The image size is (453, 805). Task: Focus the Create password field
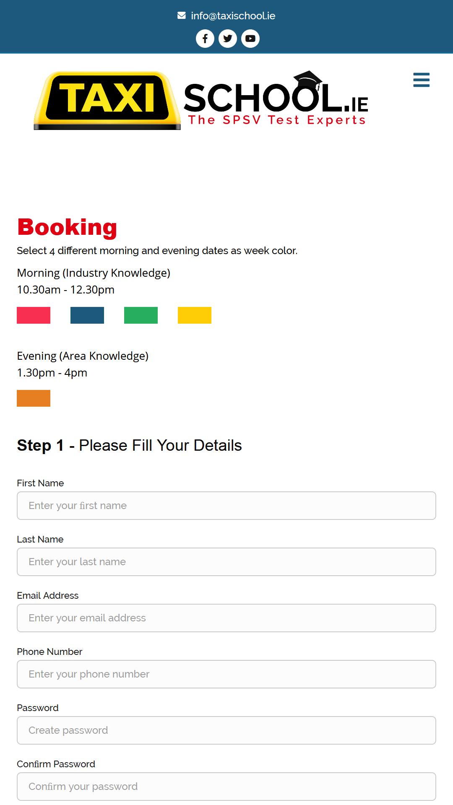(226, 730)
